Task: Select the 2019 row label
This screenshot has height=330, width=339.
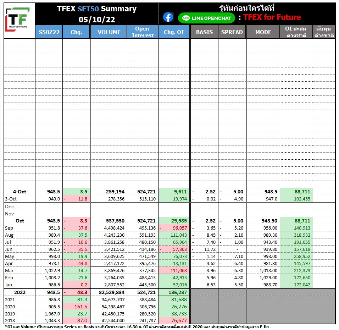Action: pyautogui.click(x=10, y=314)
